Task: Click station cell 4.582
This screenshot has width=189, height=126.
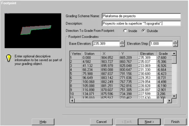Action: point(91,62)
